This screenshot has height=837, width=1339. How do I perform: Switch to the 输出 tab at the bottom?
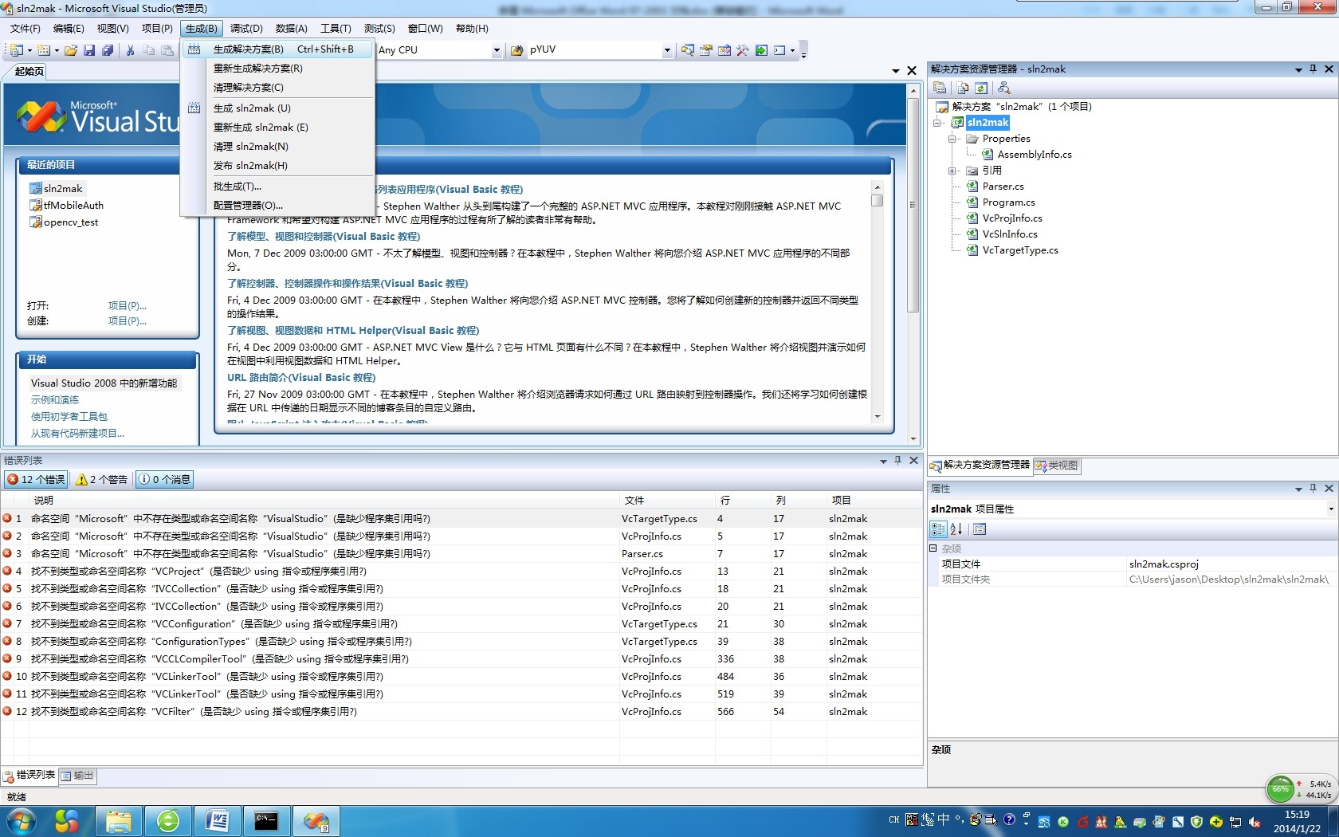pyautogui.click(x=77, y=775)
